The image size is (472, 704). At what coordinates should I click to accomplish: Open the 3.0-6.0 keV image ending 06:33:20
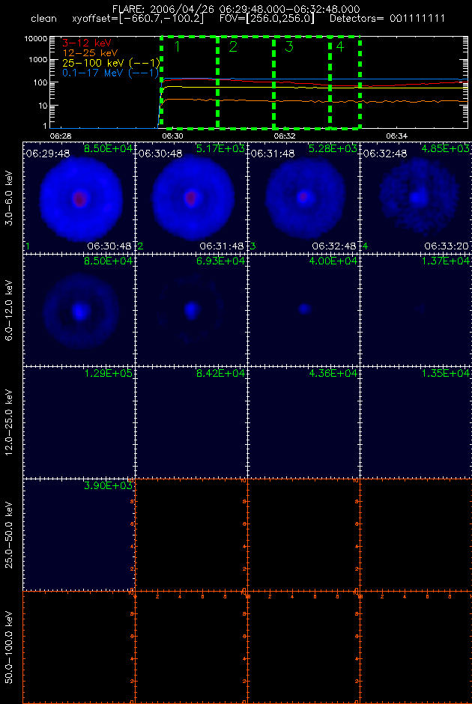click(x=415, y=198)
